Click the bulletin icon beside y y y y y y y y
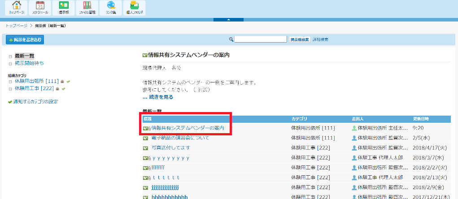Screen dimensions: 458x199 [145, 158]
